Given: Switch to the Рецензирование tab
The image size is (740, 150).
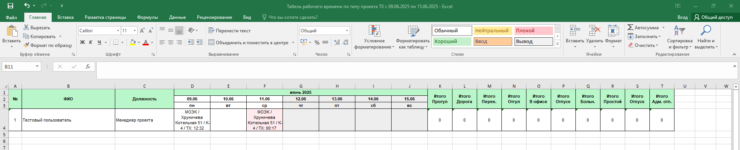Looking at the screenshot, I should pos(214,17).
